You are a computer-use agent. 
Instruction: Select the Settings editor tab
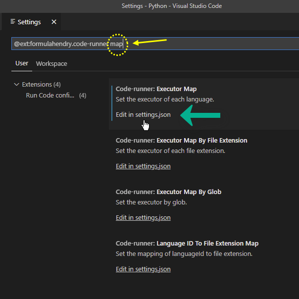click(32, 22)
